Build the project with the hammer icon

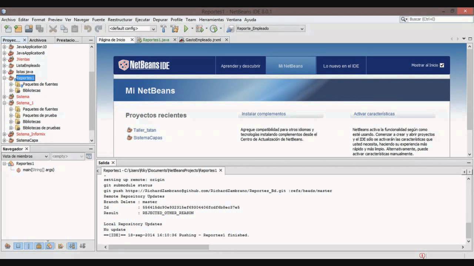pos(163,28)
